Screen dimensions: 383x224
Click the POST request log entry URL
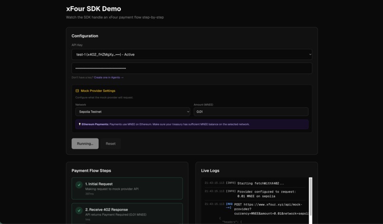[x=271, y=209]
